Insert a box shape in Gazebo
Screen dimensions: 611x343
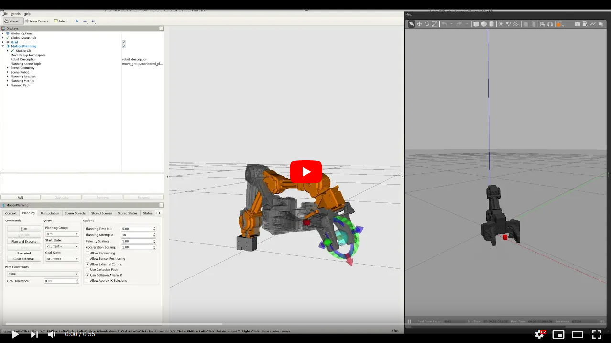click(476, 24)
